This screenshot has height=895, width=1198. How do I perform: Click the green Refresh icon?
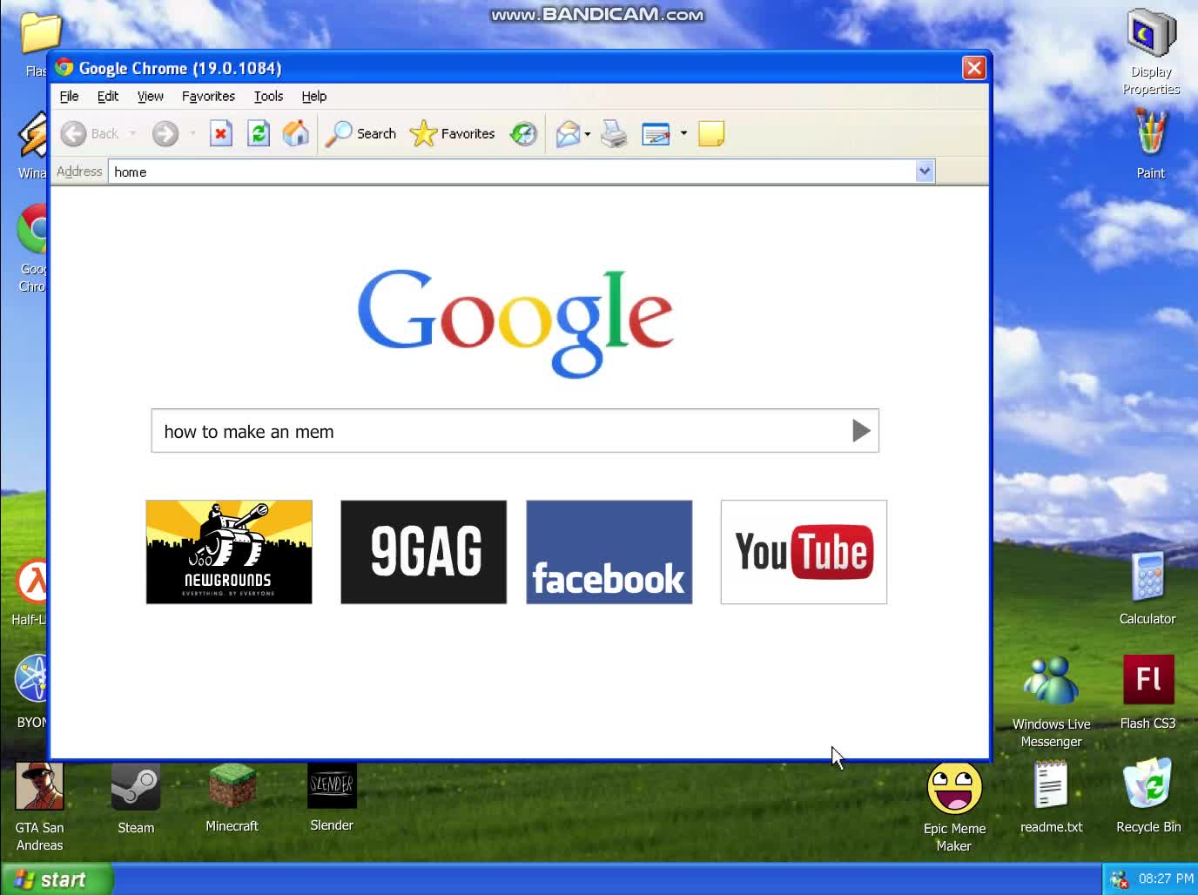259,134
